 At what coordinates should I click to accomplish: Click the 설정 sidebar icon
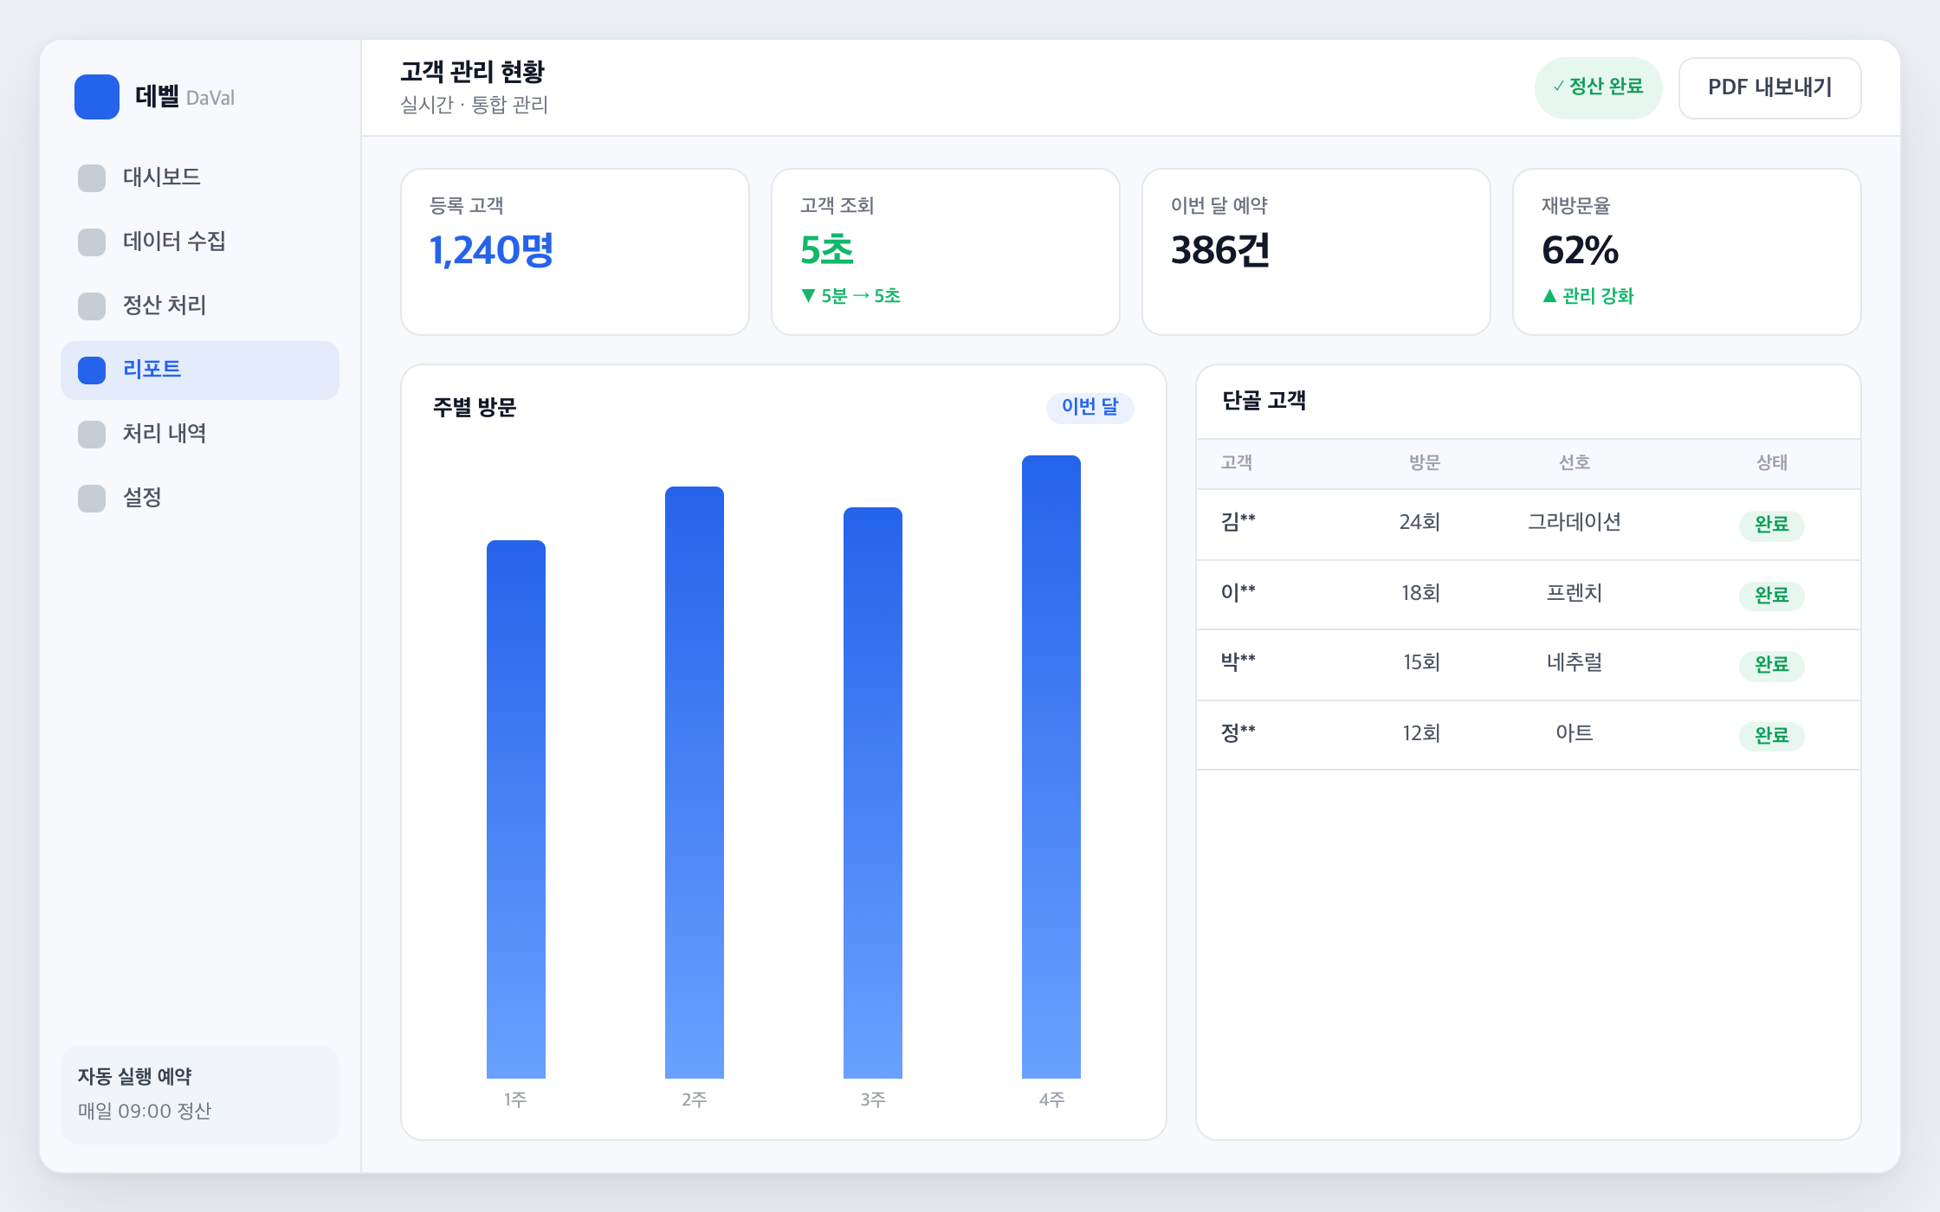coord(92,499)
